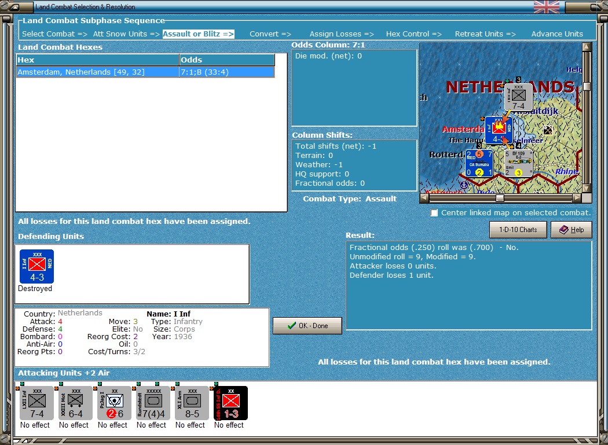This screenshot has height=445, width=608.
Task: Click the minimap scroll right arrow
Action: click(x=577, y=198)
